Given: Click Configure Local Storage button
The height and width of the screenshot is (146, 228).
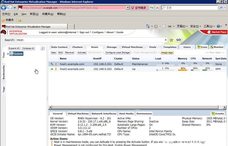Looking at the screenshot, I should click(117, 52).
